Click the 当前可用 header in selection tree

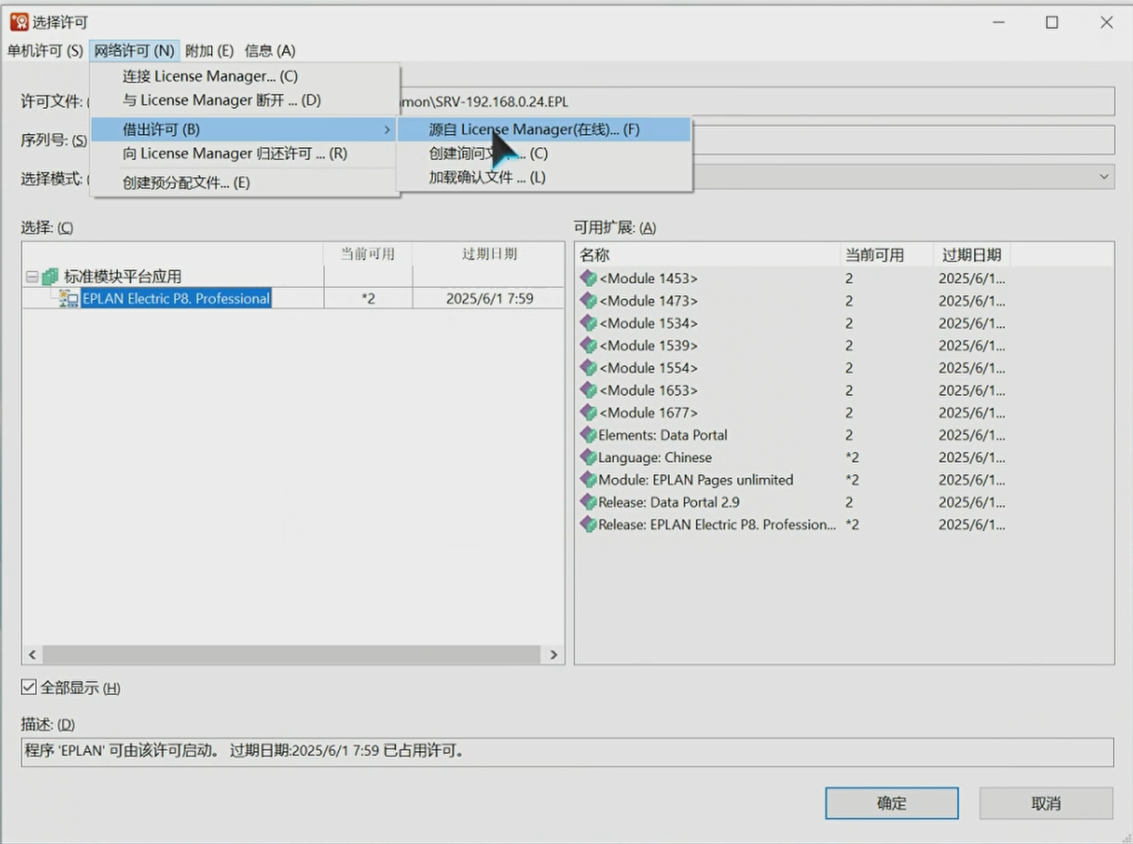tap(368, 254)
